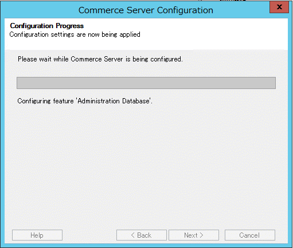The height and width of the screenshot is (248, 293).
Task: Click the blue right window border
Action: (x=290, y=130)
